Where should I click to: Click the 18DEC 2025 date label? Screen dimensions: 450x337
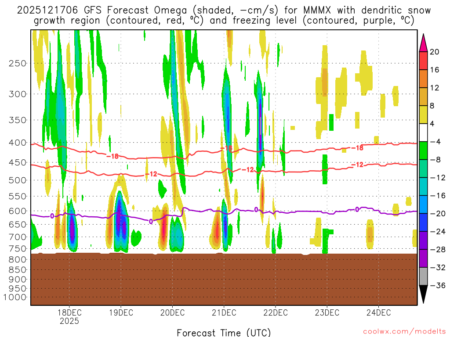pos(69,317)
